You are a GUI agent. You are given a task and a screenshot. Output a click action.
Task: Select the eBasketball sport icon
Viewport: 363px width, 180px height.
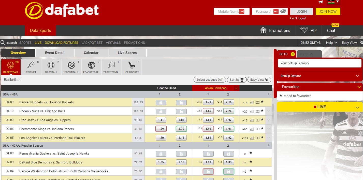point(92,67)
